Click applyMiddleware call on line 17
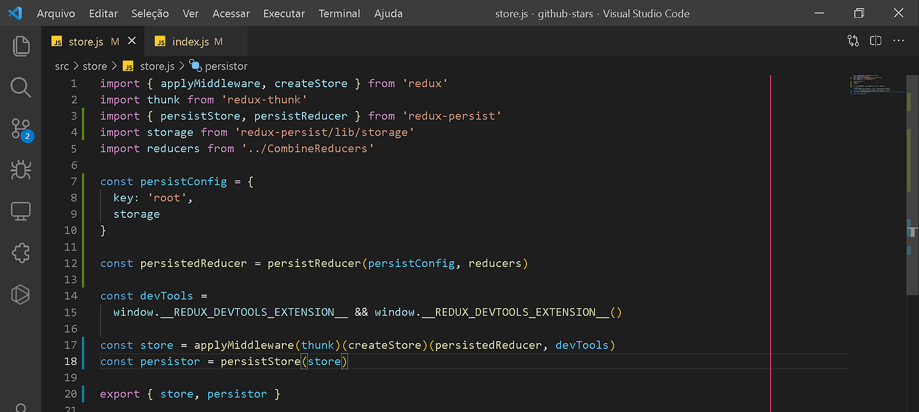The image size is (919, 412). (244, 346)
